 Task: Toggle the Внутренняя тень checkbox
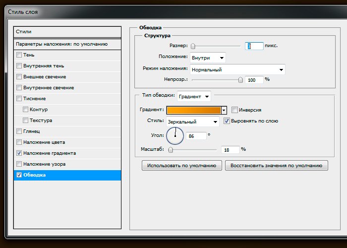(x=19, y=66)
